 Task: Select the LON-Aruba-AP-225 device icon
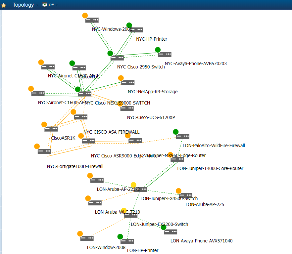[185, 195]
